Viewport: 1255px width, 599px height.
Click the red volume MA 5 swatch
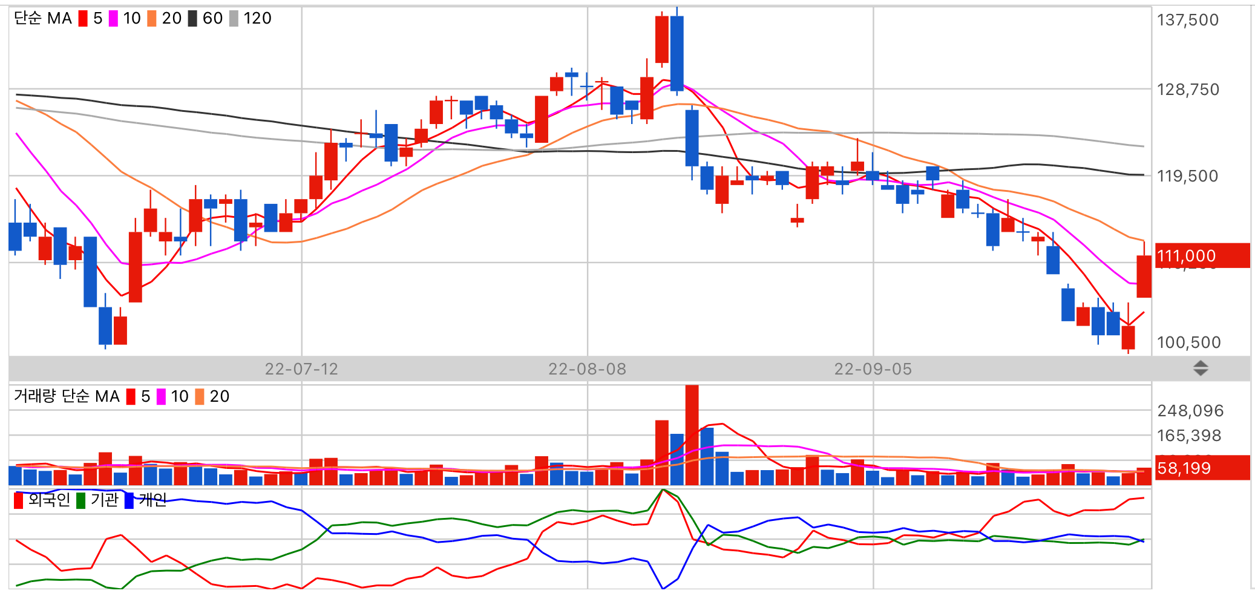coord(131,397)
